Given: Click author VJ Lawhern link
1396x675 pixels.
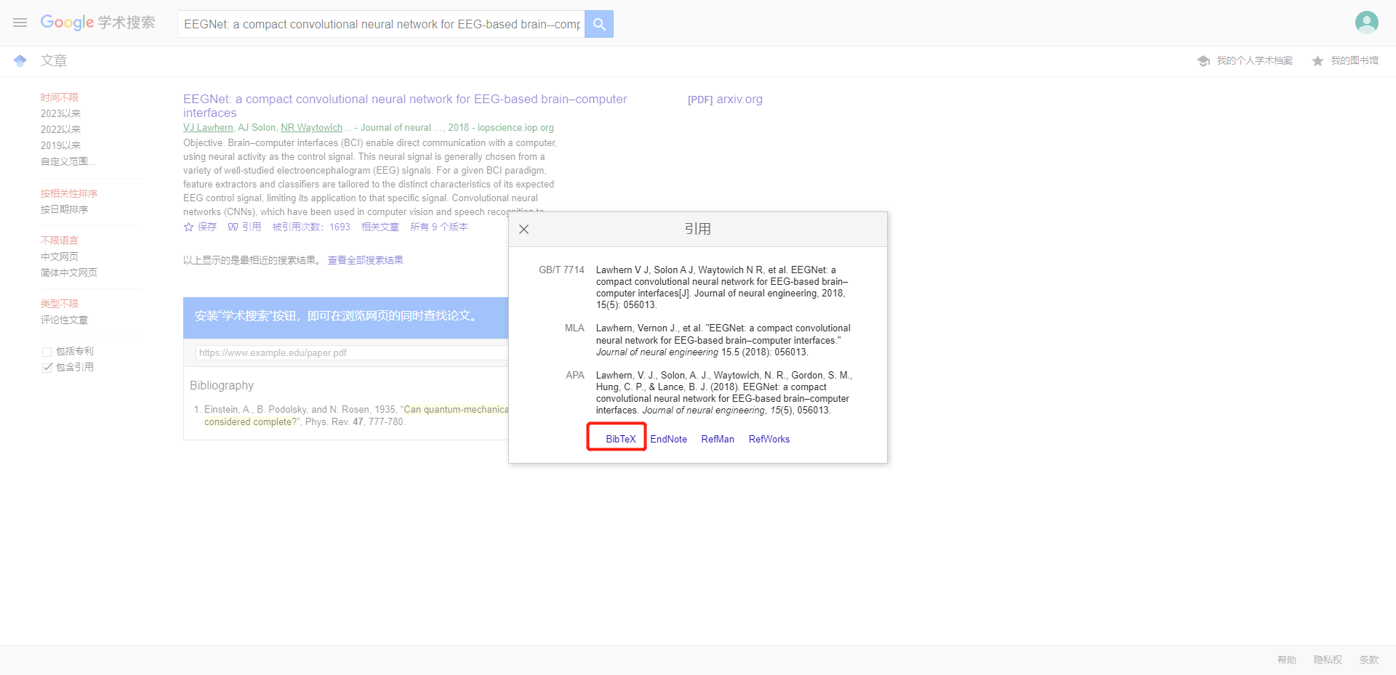Looking at the screenshot, I should point(208,128).
